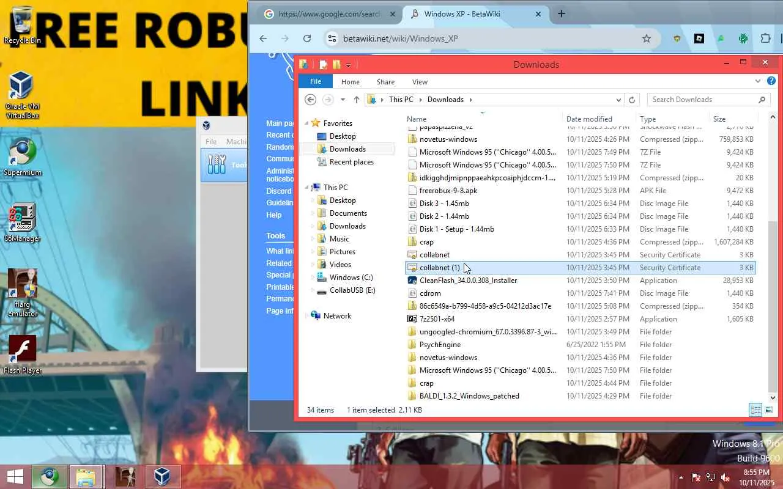This screenshot has height=489, width=783.
Task: Open the browser Extensions puzzle icon
Action: [765, 39]
